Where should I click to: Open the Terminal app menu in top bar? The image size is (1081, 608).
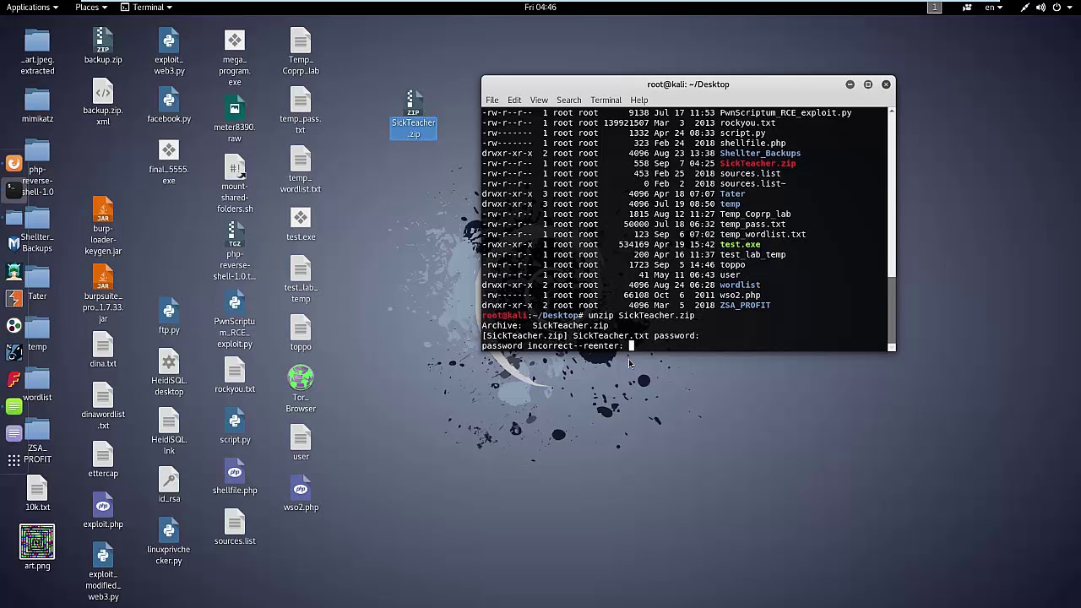(147, 8)
